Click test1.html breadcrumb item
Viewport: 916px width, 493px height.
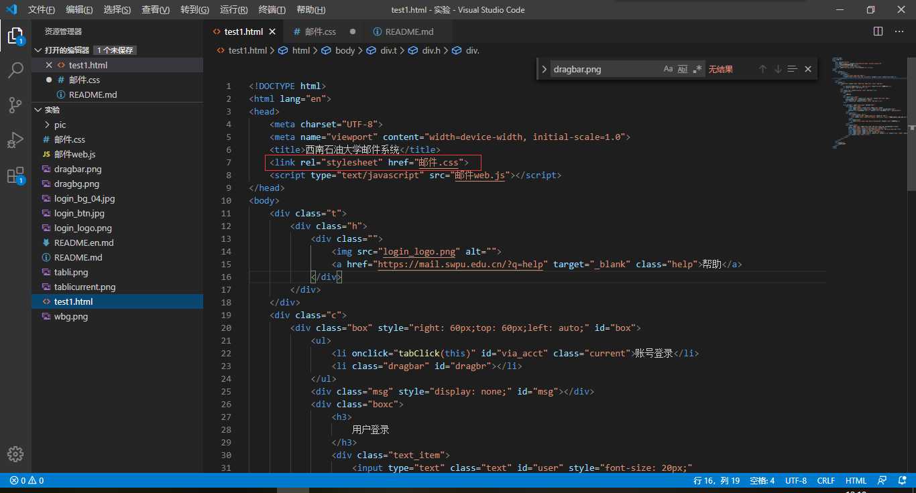pyautogui.click(x=241, y=50)
